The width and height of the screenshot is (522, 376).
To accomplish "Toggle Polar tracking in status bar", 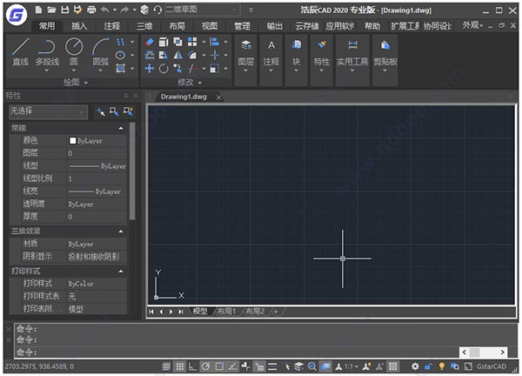I will tap(205, 366).
